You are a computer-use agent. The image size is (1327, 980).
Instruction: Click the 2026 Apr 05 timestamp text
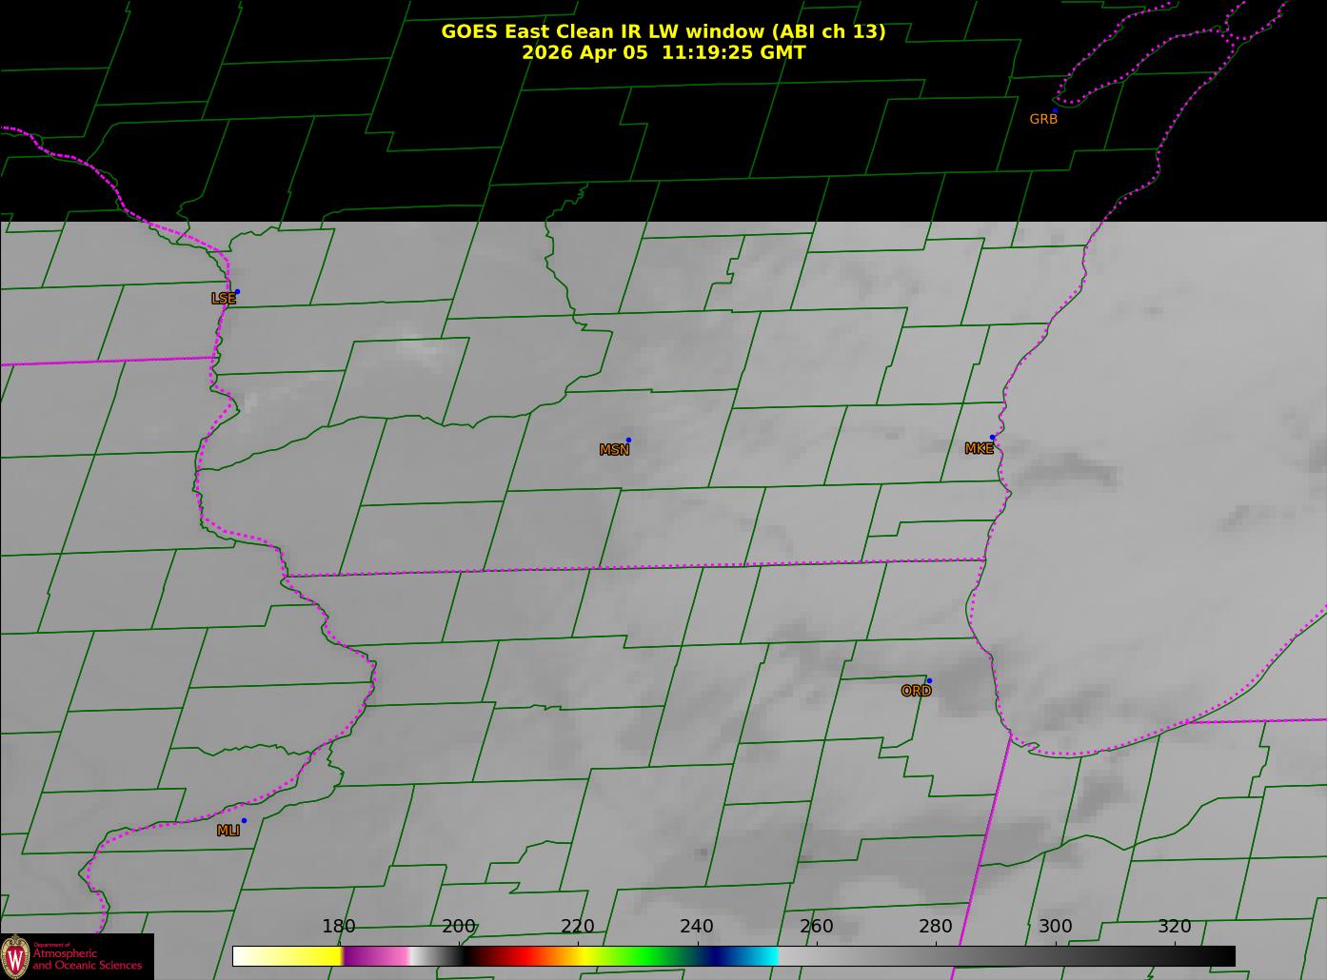click(663, 52)
